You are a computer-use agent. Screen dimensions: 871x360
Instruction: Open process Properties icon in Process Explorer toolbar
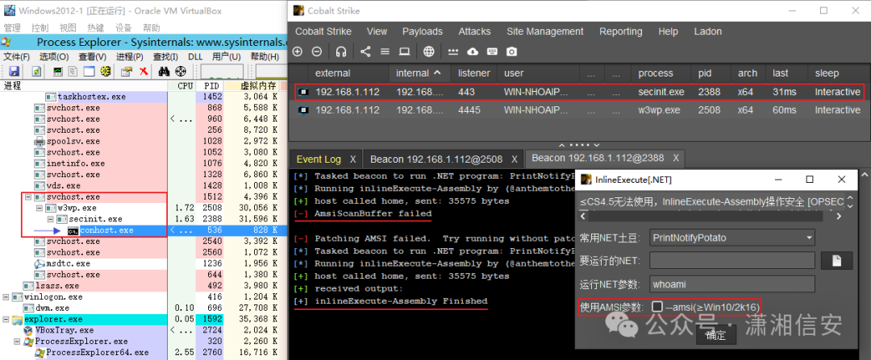tap(126, 71)
